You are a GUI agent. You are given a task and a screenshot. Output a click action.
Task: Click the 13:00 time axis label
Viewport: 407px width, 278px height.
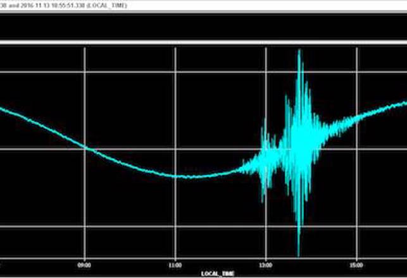(266, 265)
